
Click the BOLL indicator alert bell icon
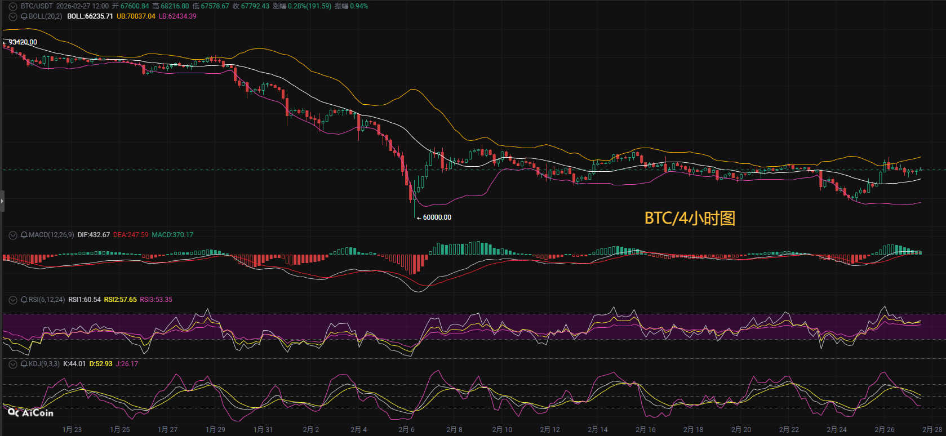coord(24,16)
